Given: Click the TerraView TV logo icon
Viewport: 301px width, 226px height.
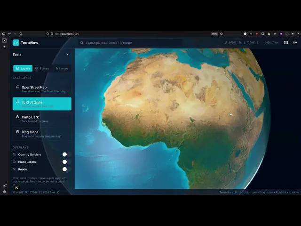Looking at the screenshot, I should coord(16,43).
